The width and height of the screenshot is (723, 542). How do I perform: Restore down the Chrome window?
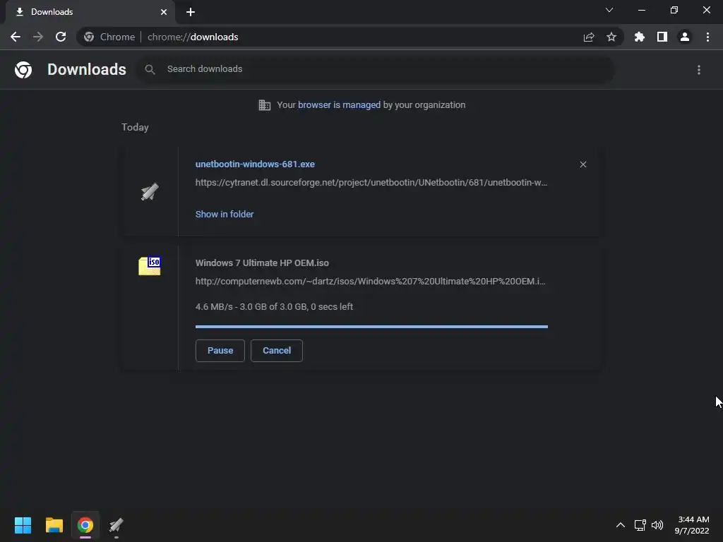pyautogui.click(x=674, y=10)
